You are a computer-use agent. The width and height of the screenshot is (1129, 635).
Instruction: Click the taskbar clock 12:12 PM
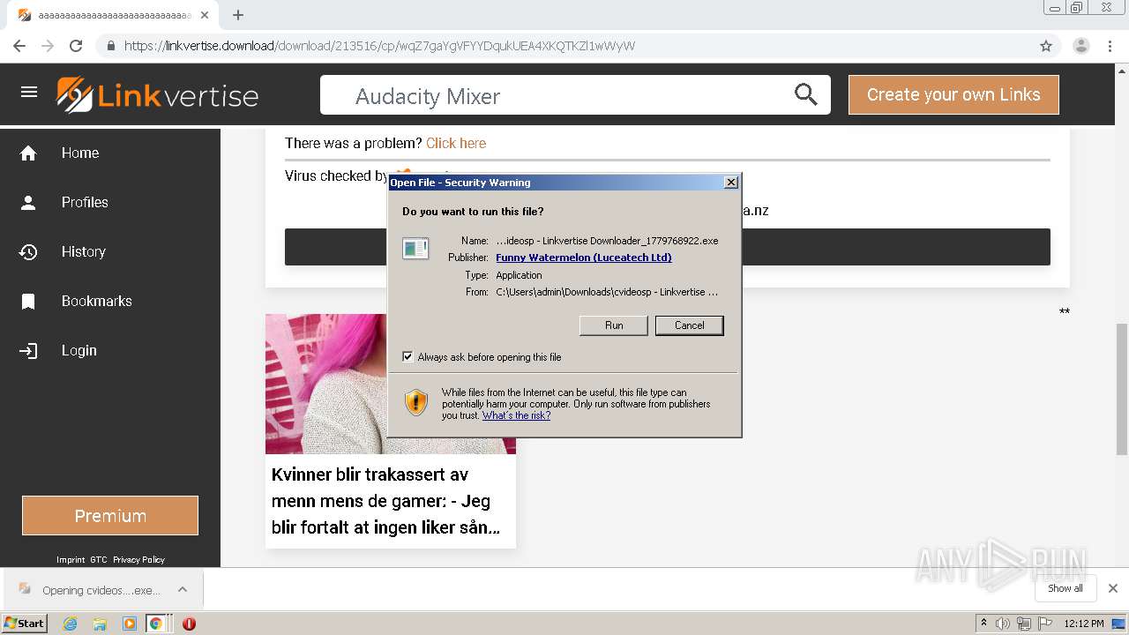pos(1084,624)
